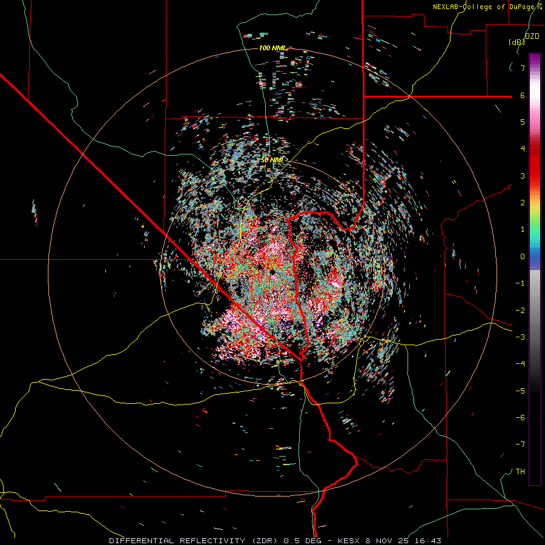The image size is (545, 545).
Task: Click the TH label on the color scale
Action: 520,471
